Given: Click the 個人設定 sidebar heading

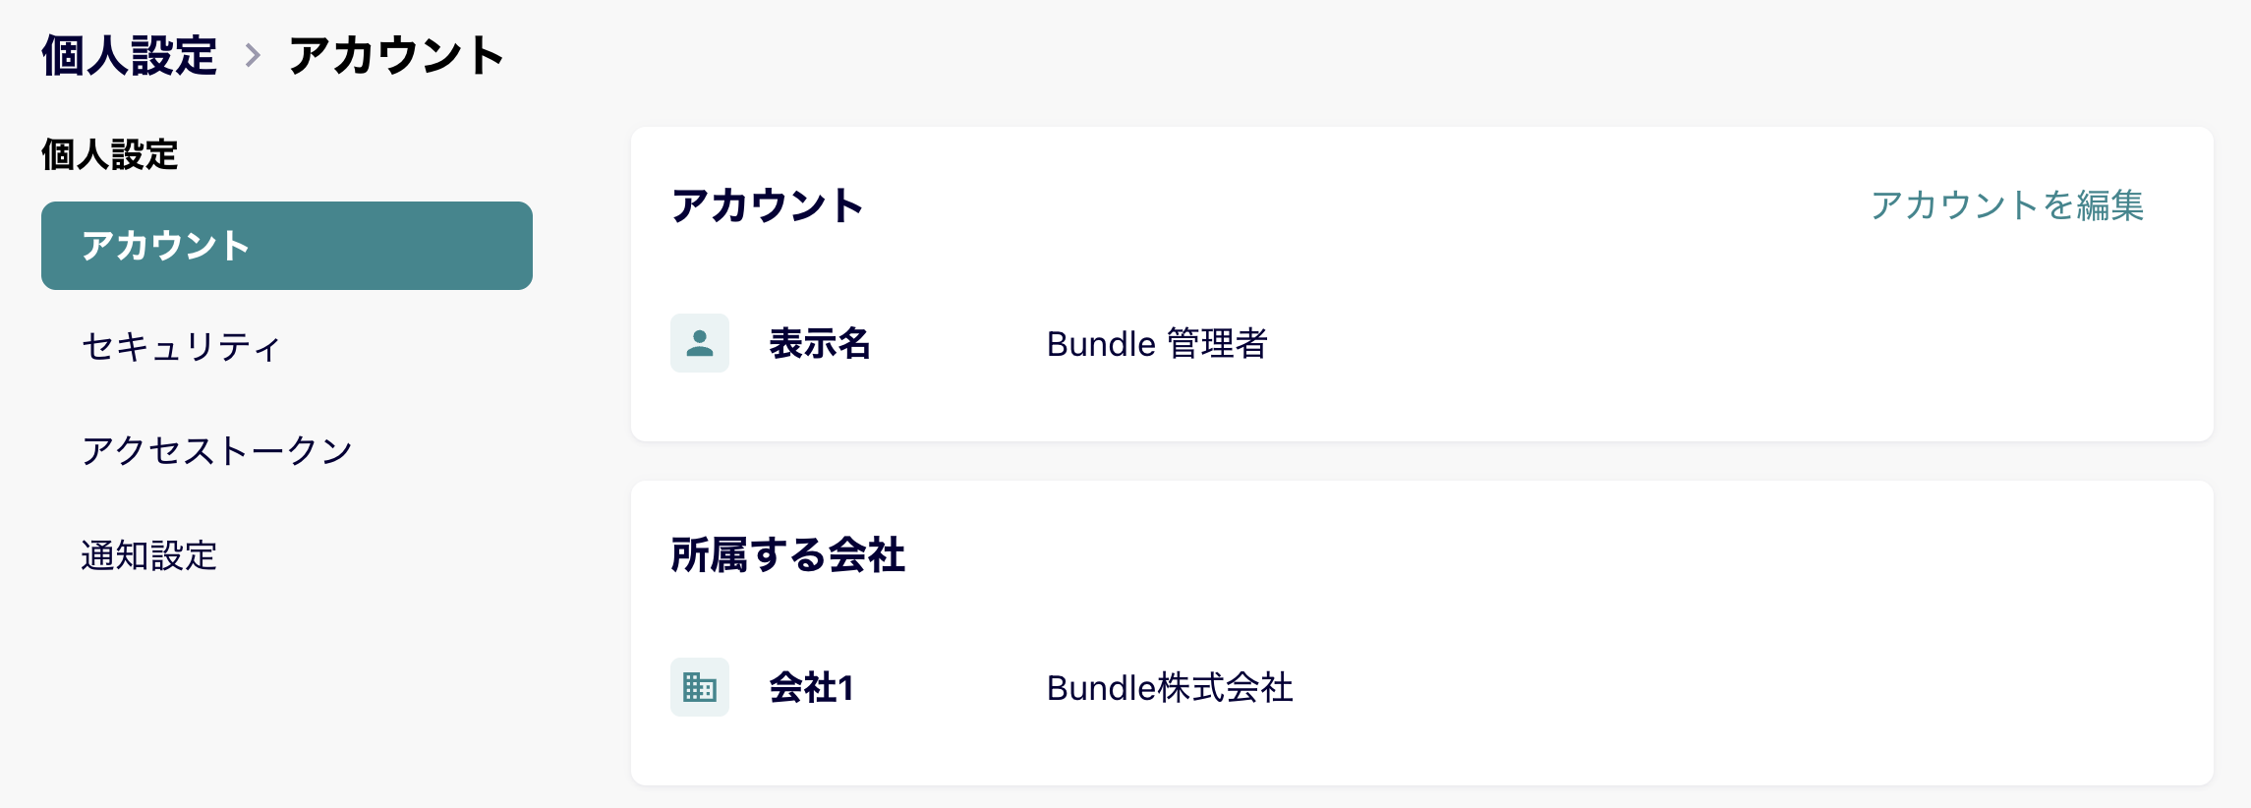Looking at the screenshot, I should click(109, 154).
